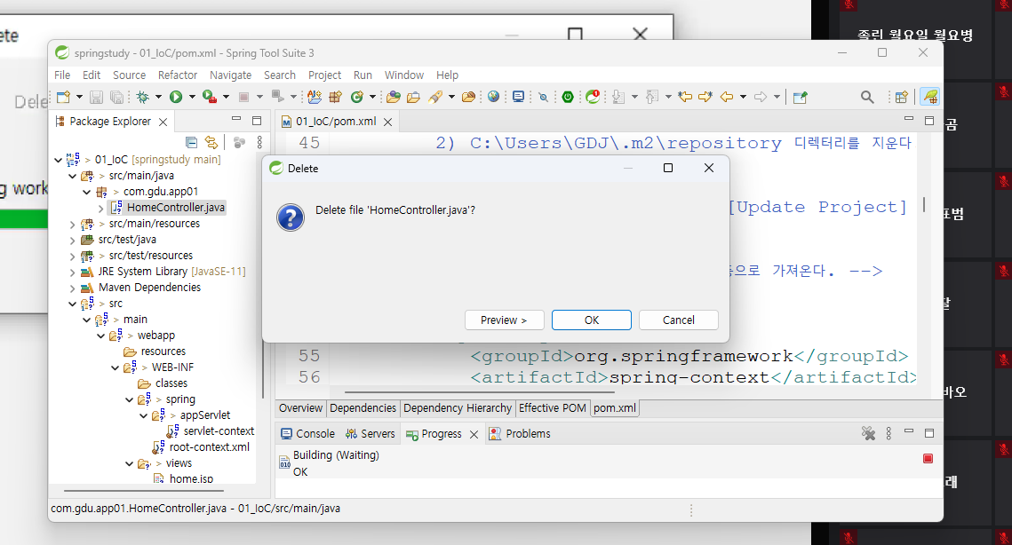This screenshot has width=1012, height=545.
Task: Open the Back history dropdown arrow
Action: click(x=743, y=98)
